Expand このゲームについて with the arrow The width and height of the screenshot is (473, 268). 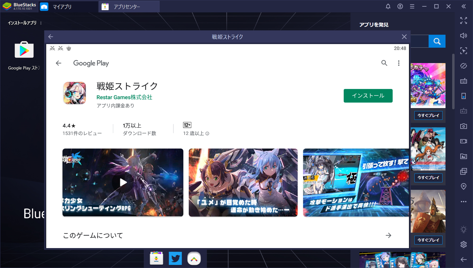[x=388, y=235]
